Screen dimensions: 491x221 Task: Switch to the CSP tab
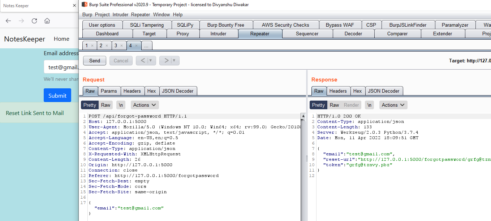tap(371, 25)
